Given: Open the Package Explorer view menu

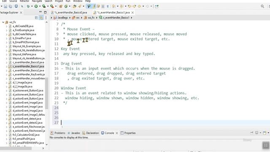Looking at the screenshot, I should (46, 18).
